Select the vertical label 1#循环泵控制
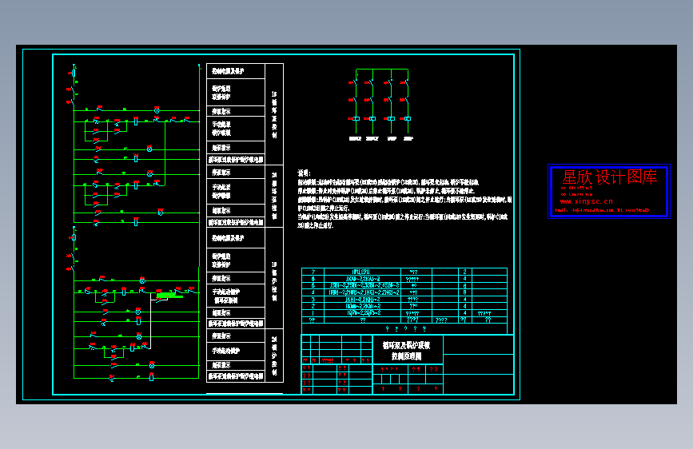693x449 pixels. pos(274,114)
